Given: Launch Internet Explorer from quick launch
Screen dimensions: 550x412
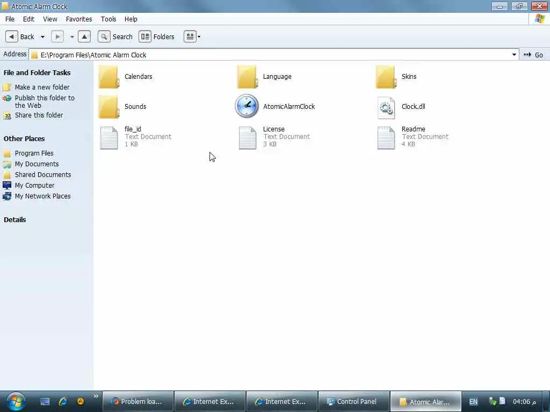Looking at the screenshot, I should tap(63, 401).
